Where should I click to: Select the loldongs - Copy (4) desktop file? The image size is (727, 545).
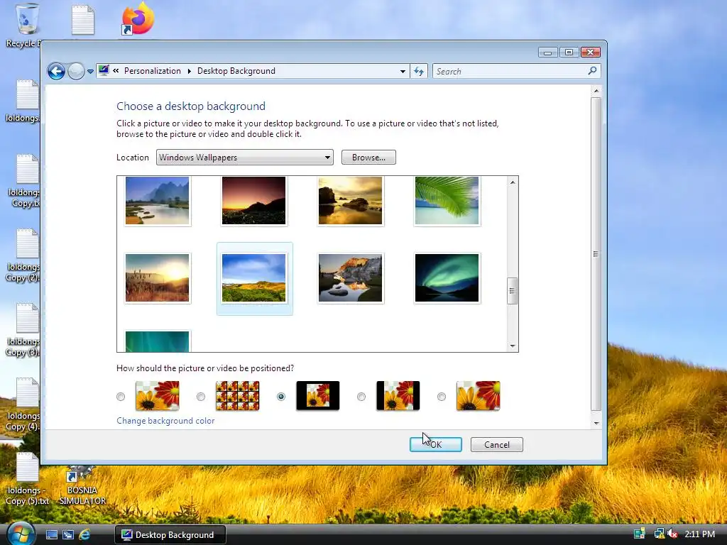23,404
